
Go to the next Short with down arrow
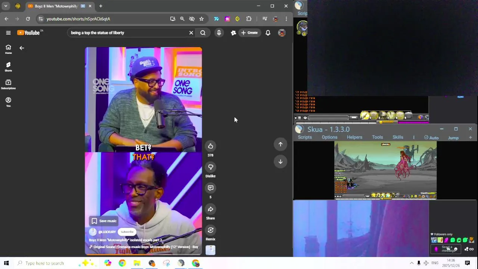click(x=280, y=161)
